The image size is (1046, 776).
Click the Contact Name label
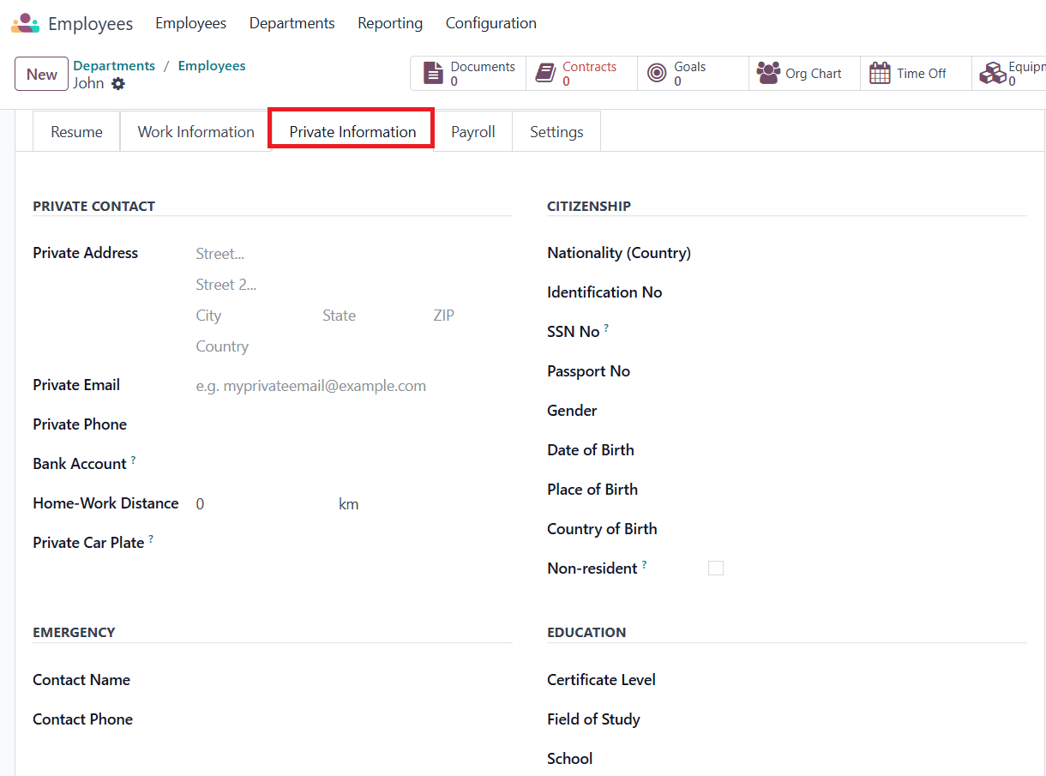(x=81, y=680)
